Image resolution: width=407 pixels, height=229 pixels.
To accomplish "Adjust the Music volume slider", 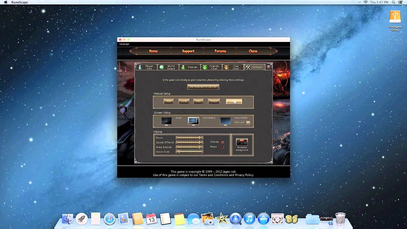I will pos(190,138).
